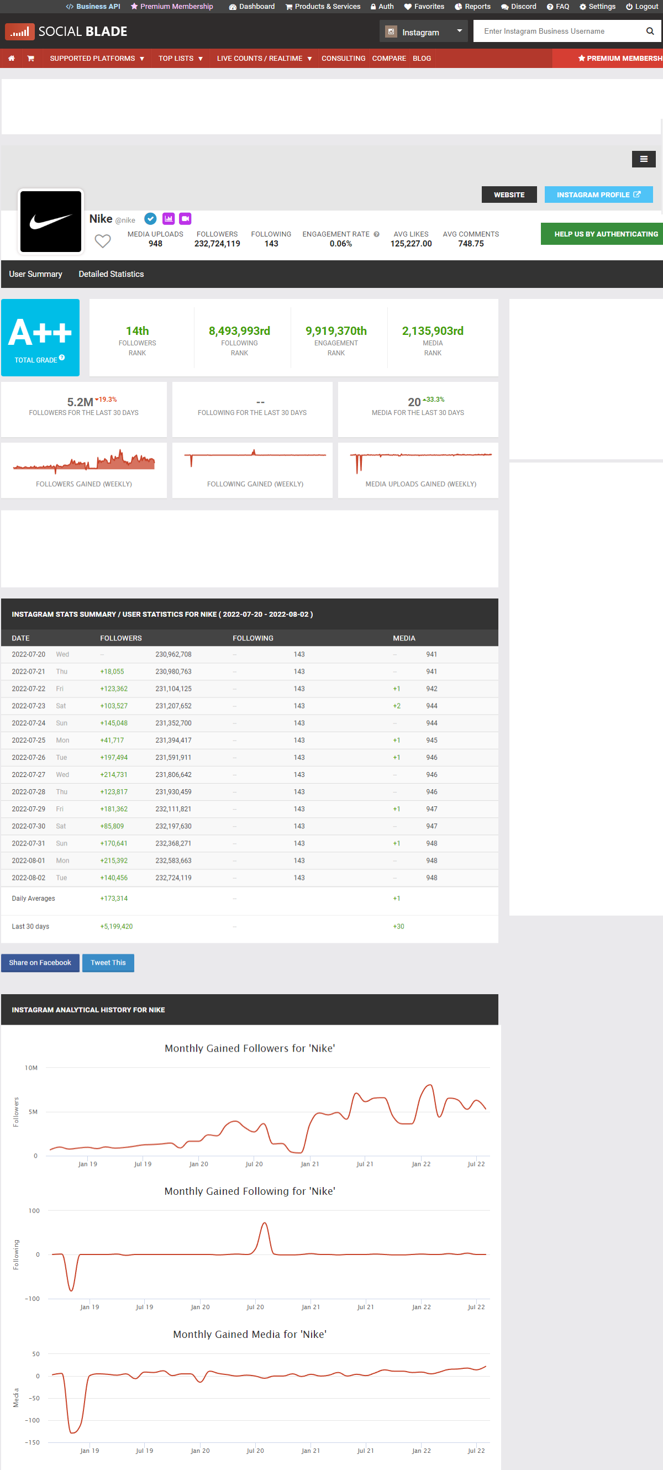Click the Monthly Gained Followers chart
The image size is (663, 1470).
point(250,1104)
